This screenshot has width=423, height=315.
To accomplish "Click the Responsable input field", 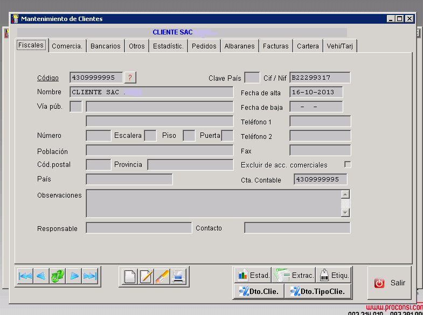I will pyautogui.click(x=139, y=228).
